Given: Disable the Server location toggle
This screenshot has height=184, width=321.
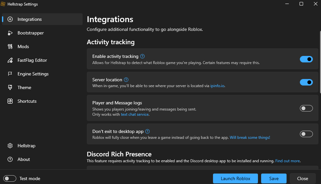Looking at the screenshot, I should tap(306, 82).
